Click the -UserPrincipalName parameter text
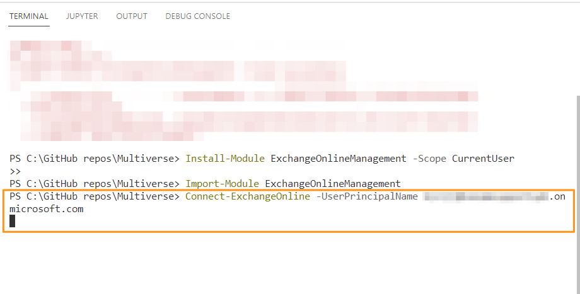580x294 pixels. pos(367,196)
